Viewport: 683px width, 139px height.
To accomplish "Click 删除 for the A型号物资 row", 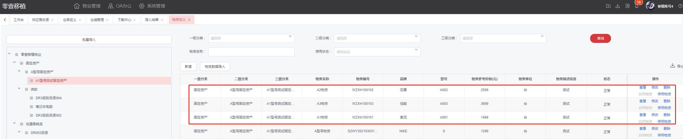I will pos(667,129).
